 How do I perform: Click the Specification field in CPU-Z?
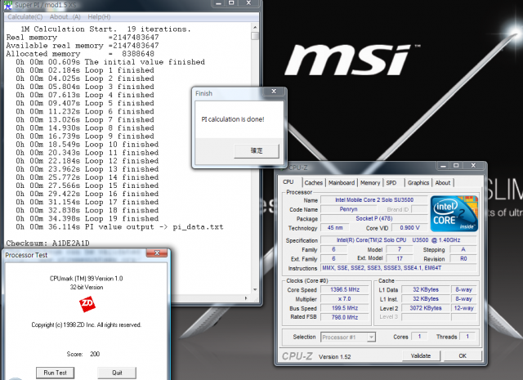(399, 240)
